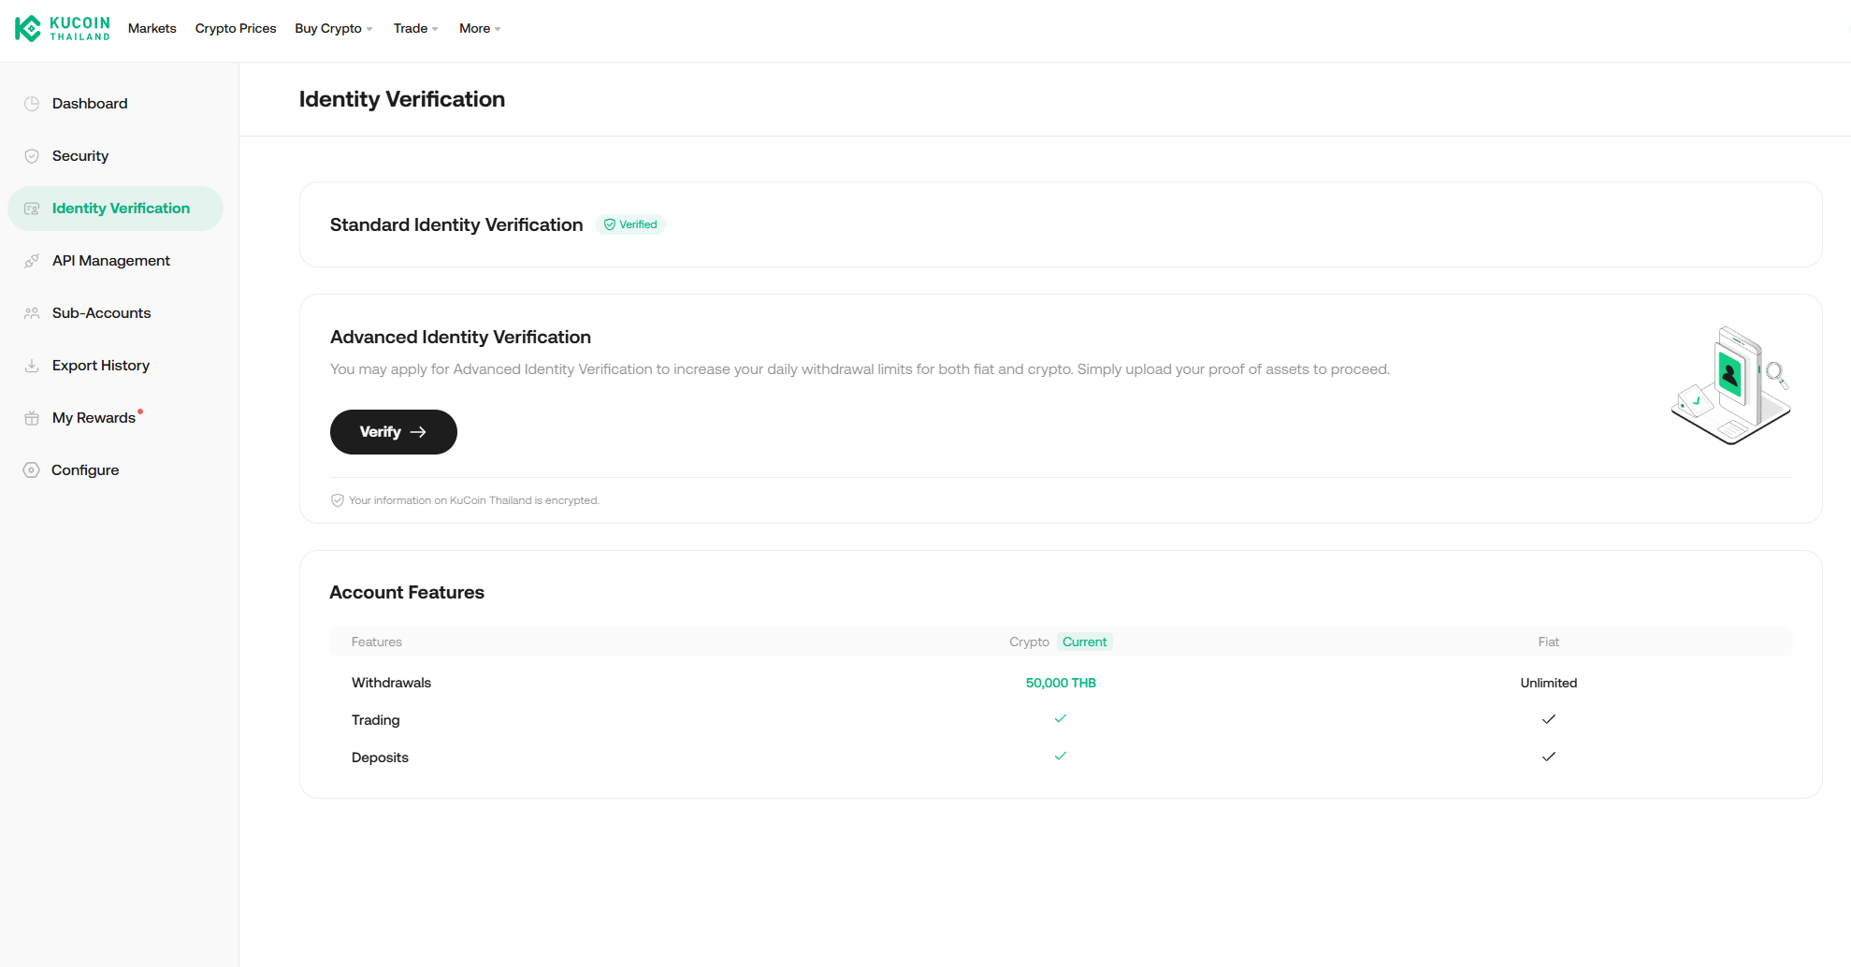
Task: Go to Markets page
Action: 152,29
